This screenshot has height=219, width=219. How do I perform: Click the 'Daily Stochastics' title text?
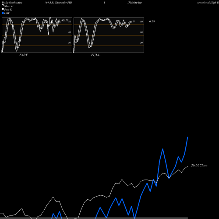(x=12, y=3)
